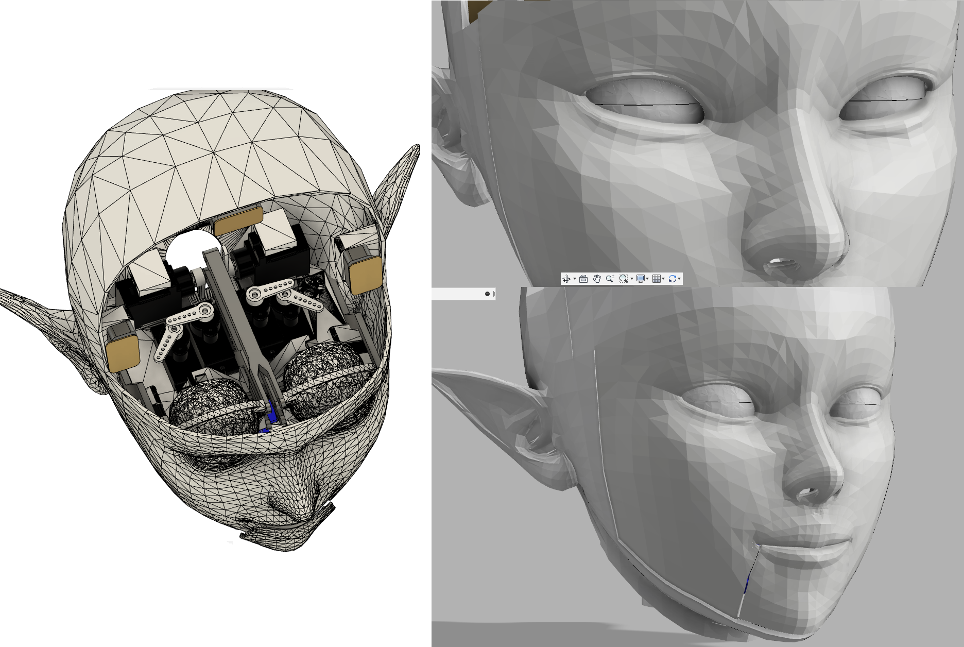Collapse the panel with the minus button

pos(487,294)
